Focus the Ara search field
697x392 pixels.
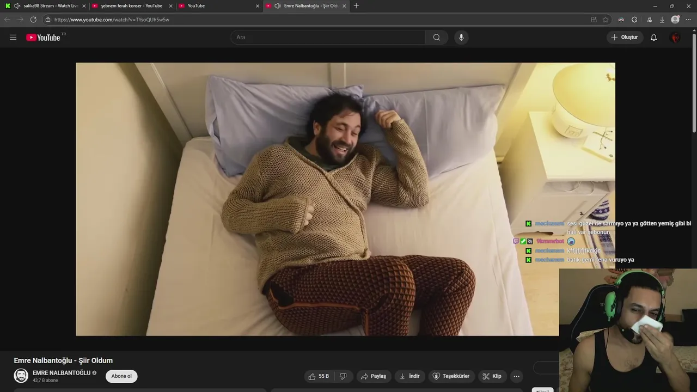(x=328, y=37)
